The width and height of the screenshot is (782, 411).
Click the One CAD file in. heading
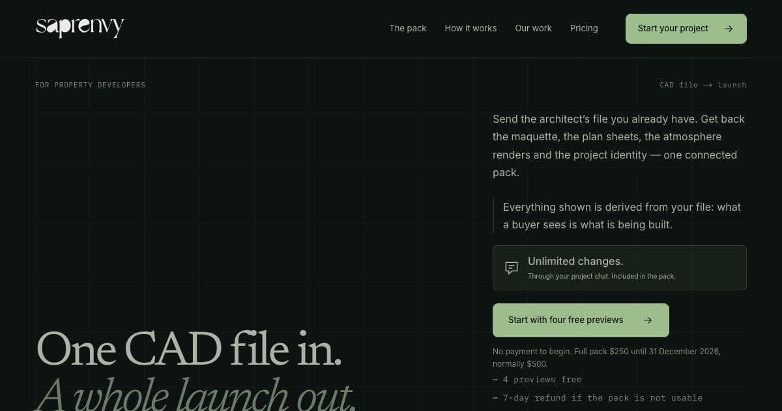[x=189, y=349]
